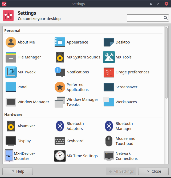Click the All Settings back button
The width and height of the screenshot is (171, 178).
(x=121, y=171)
